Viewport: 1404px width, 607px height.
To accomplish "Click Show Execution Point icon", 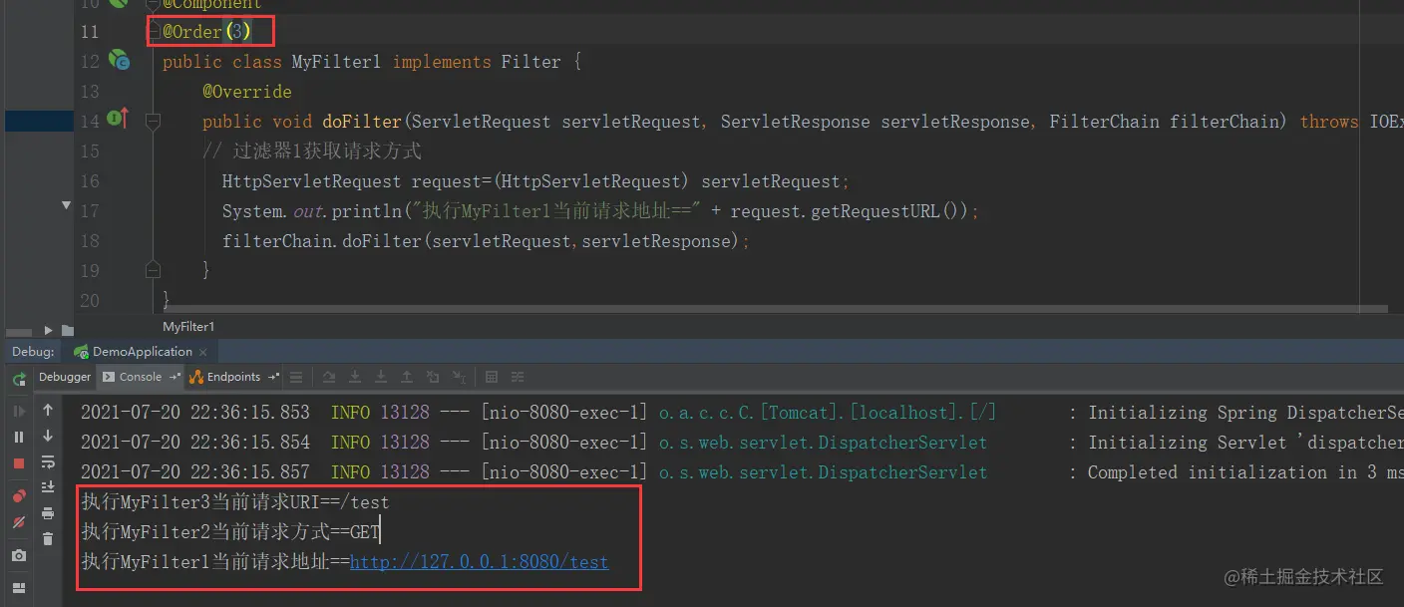I will (295, 378).
